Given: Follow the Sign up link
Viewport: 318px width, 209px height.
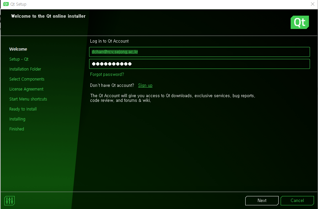Looking at the screenshot, I should click(x=145, y=86).
